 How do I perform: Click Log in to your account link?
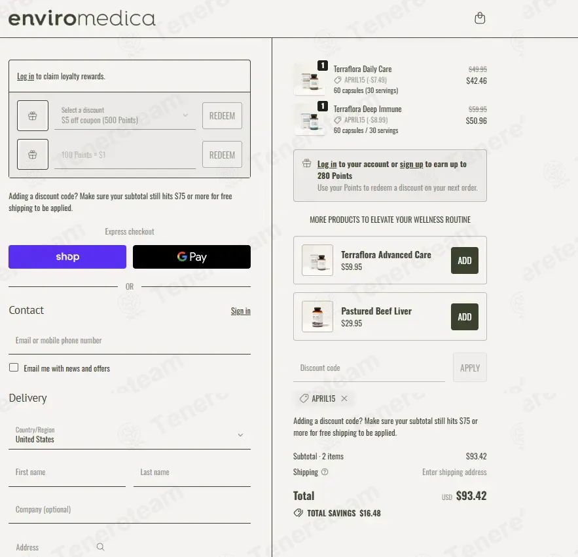pos(327,164)
